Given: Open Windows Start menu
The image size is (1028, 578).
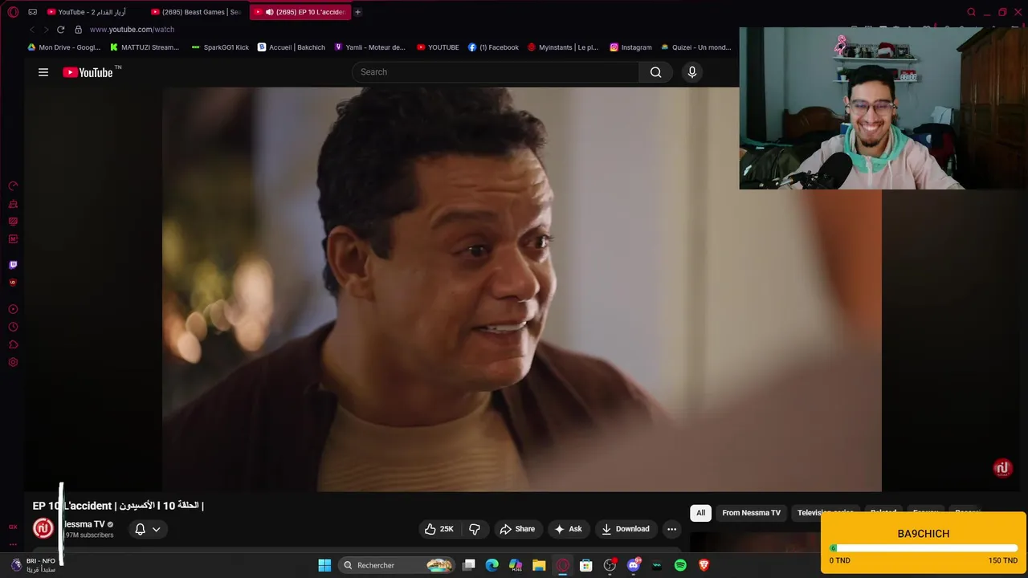Looking at the screenshot, I should (324, 565).
